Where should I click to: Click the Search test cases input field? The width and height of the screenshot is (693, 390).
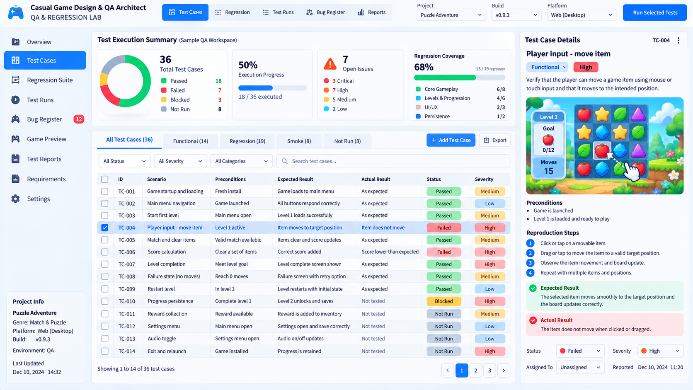point(393,161)
